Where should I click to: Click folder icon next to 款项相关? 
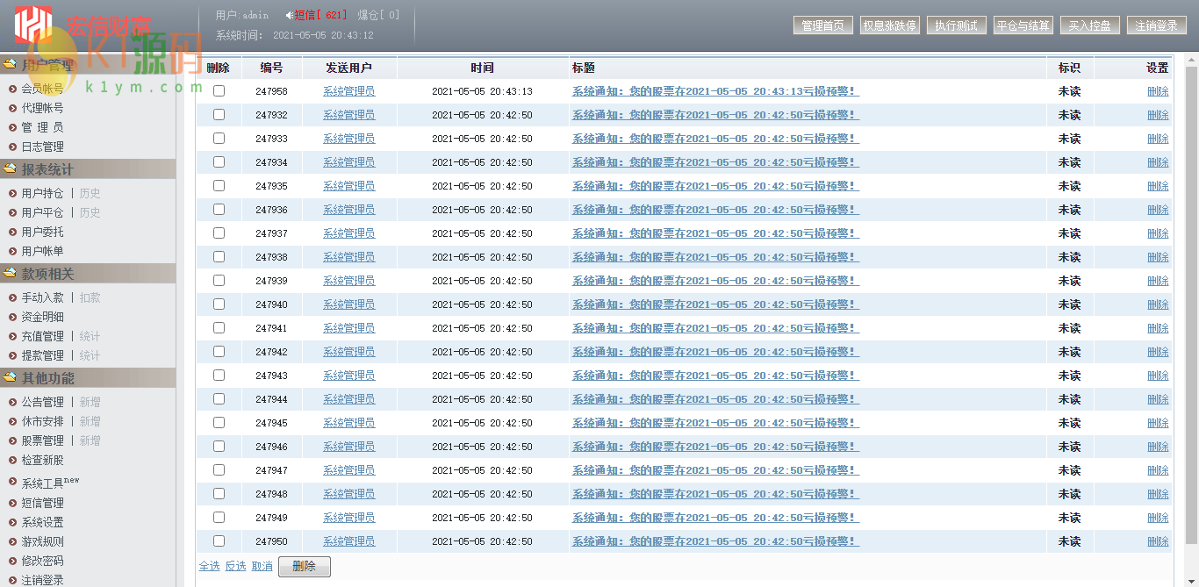click(x=10, y=273)
